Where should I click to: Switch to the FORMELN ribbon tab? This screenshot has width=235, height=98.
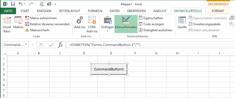(x=95, y=11)
